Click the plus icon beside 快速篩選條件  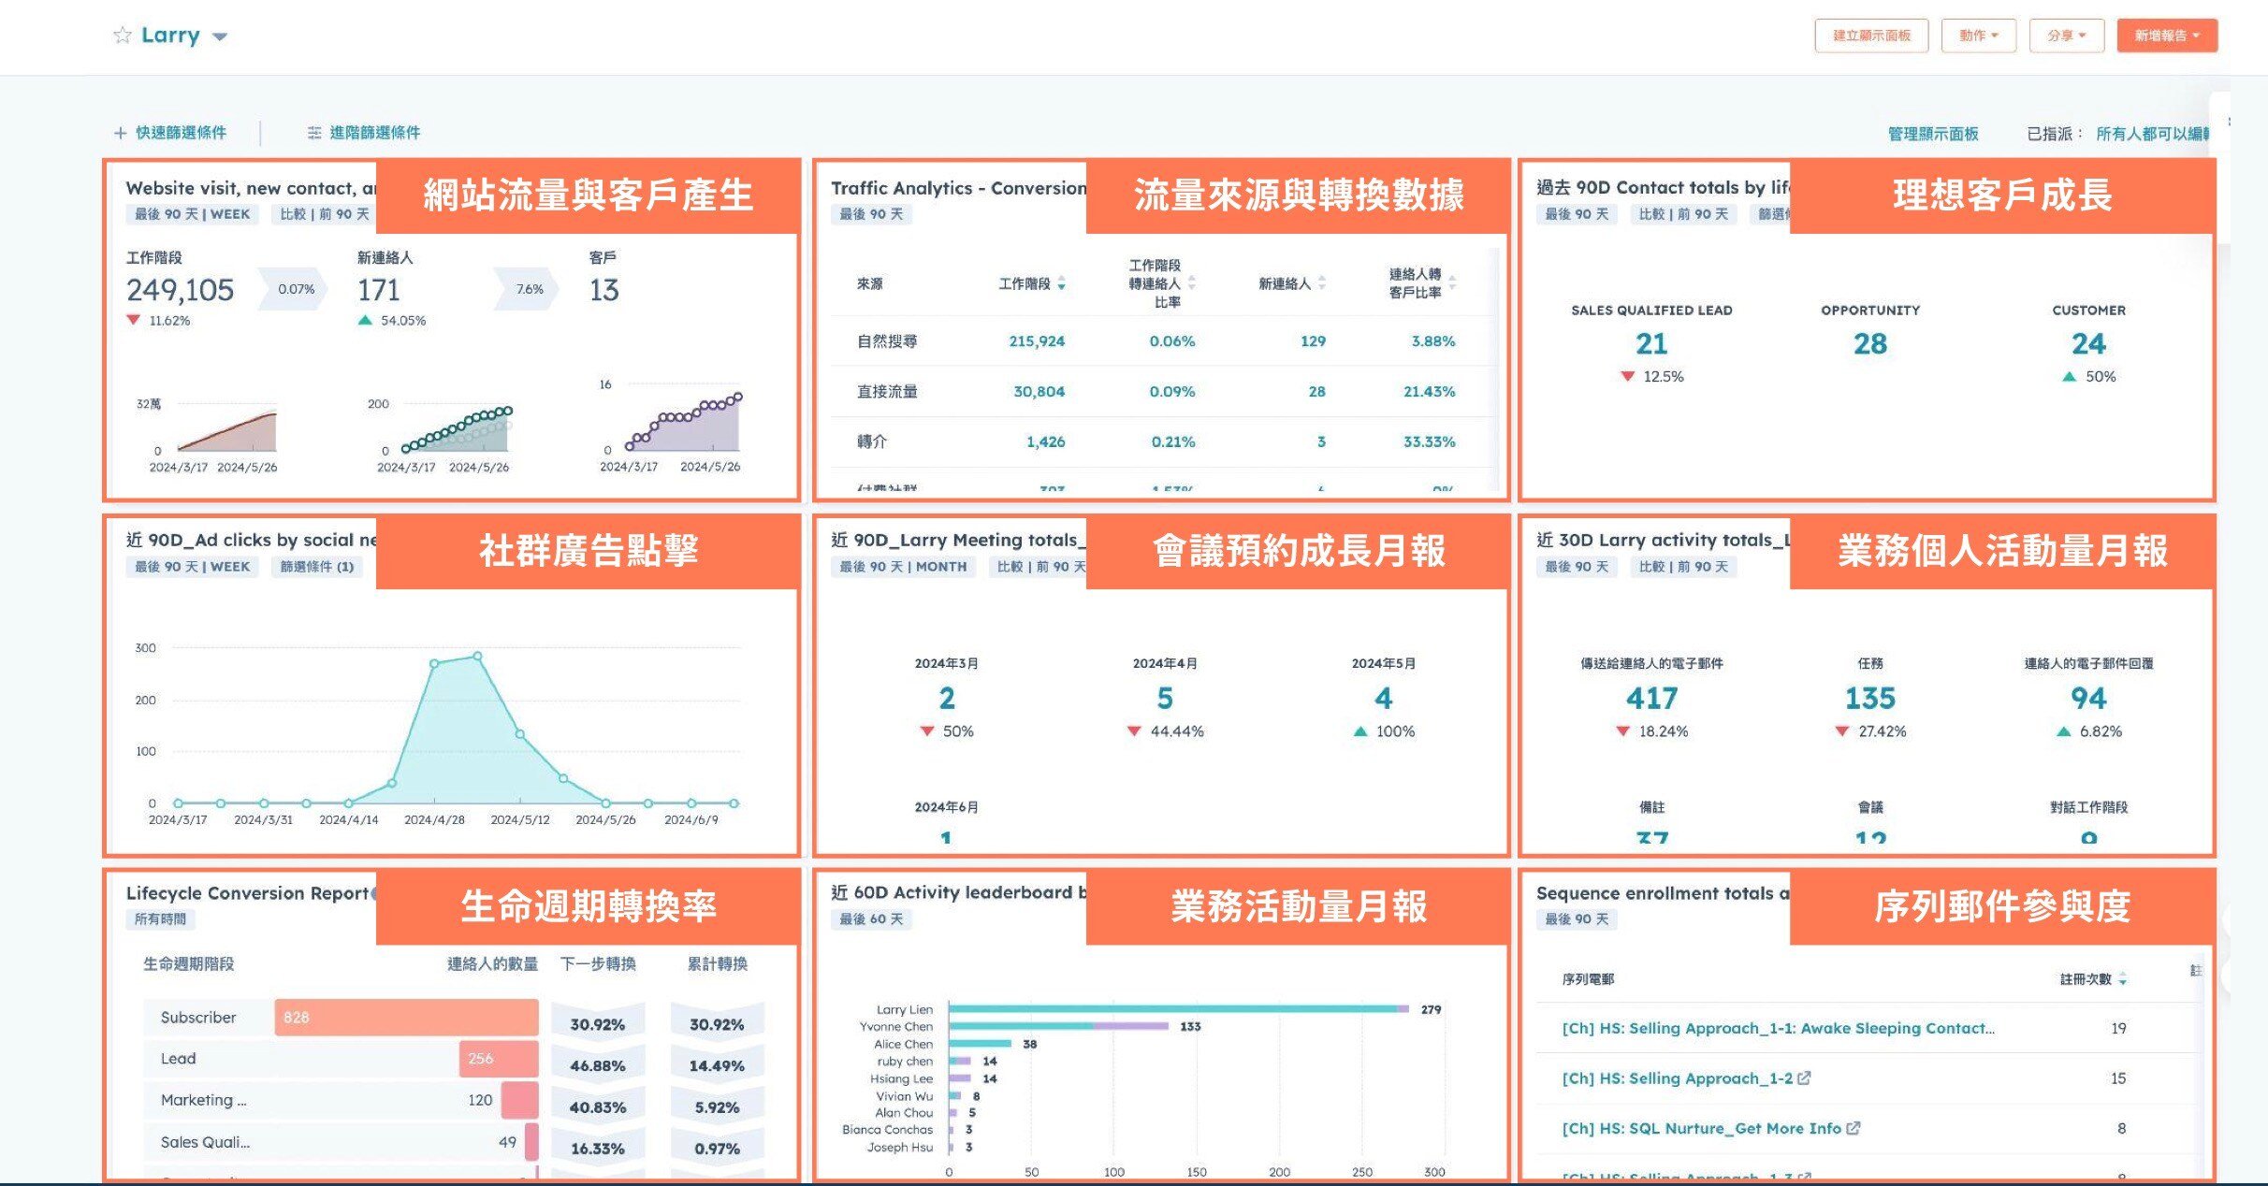point(119,132)
